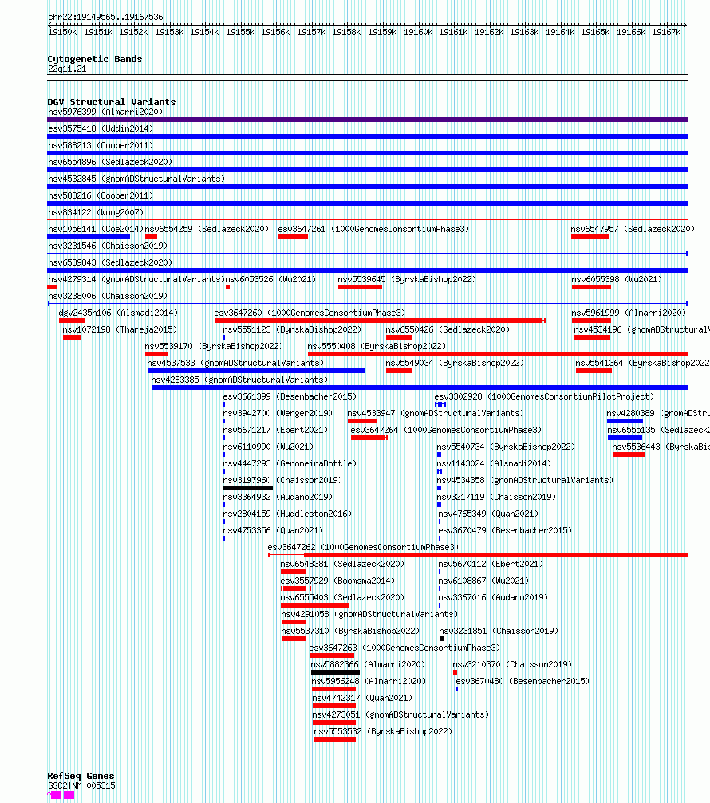Select nsv5539645 (ByrskaBishop2022) label
This screenshot has height=803, width=710.
[x=407, y=279]
